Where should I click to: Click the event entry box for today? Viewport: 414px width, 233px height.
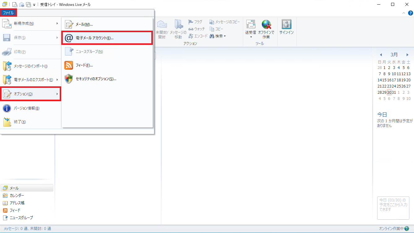point(393,208)
